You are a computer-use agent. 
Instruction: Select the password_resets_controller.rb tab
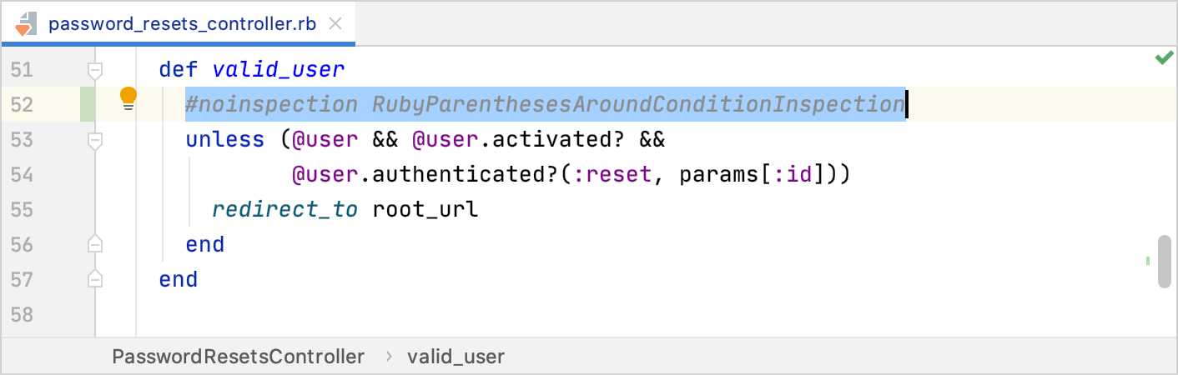coord(182,23)
